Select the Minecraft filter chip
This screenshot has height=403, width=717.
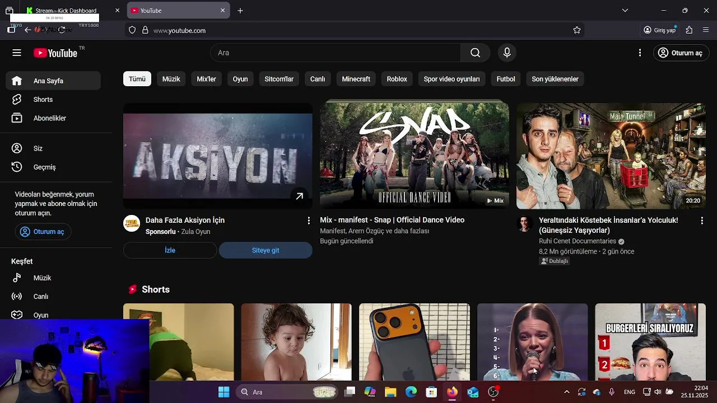point(356,79)
